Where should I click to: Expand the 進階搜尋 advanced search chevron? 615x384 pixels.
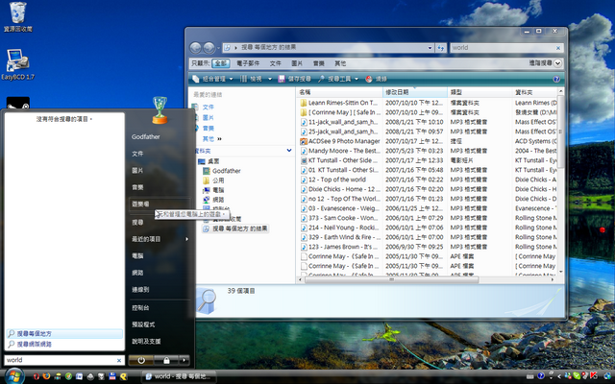point(557,63)
